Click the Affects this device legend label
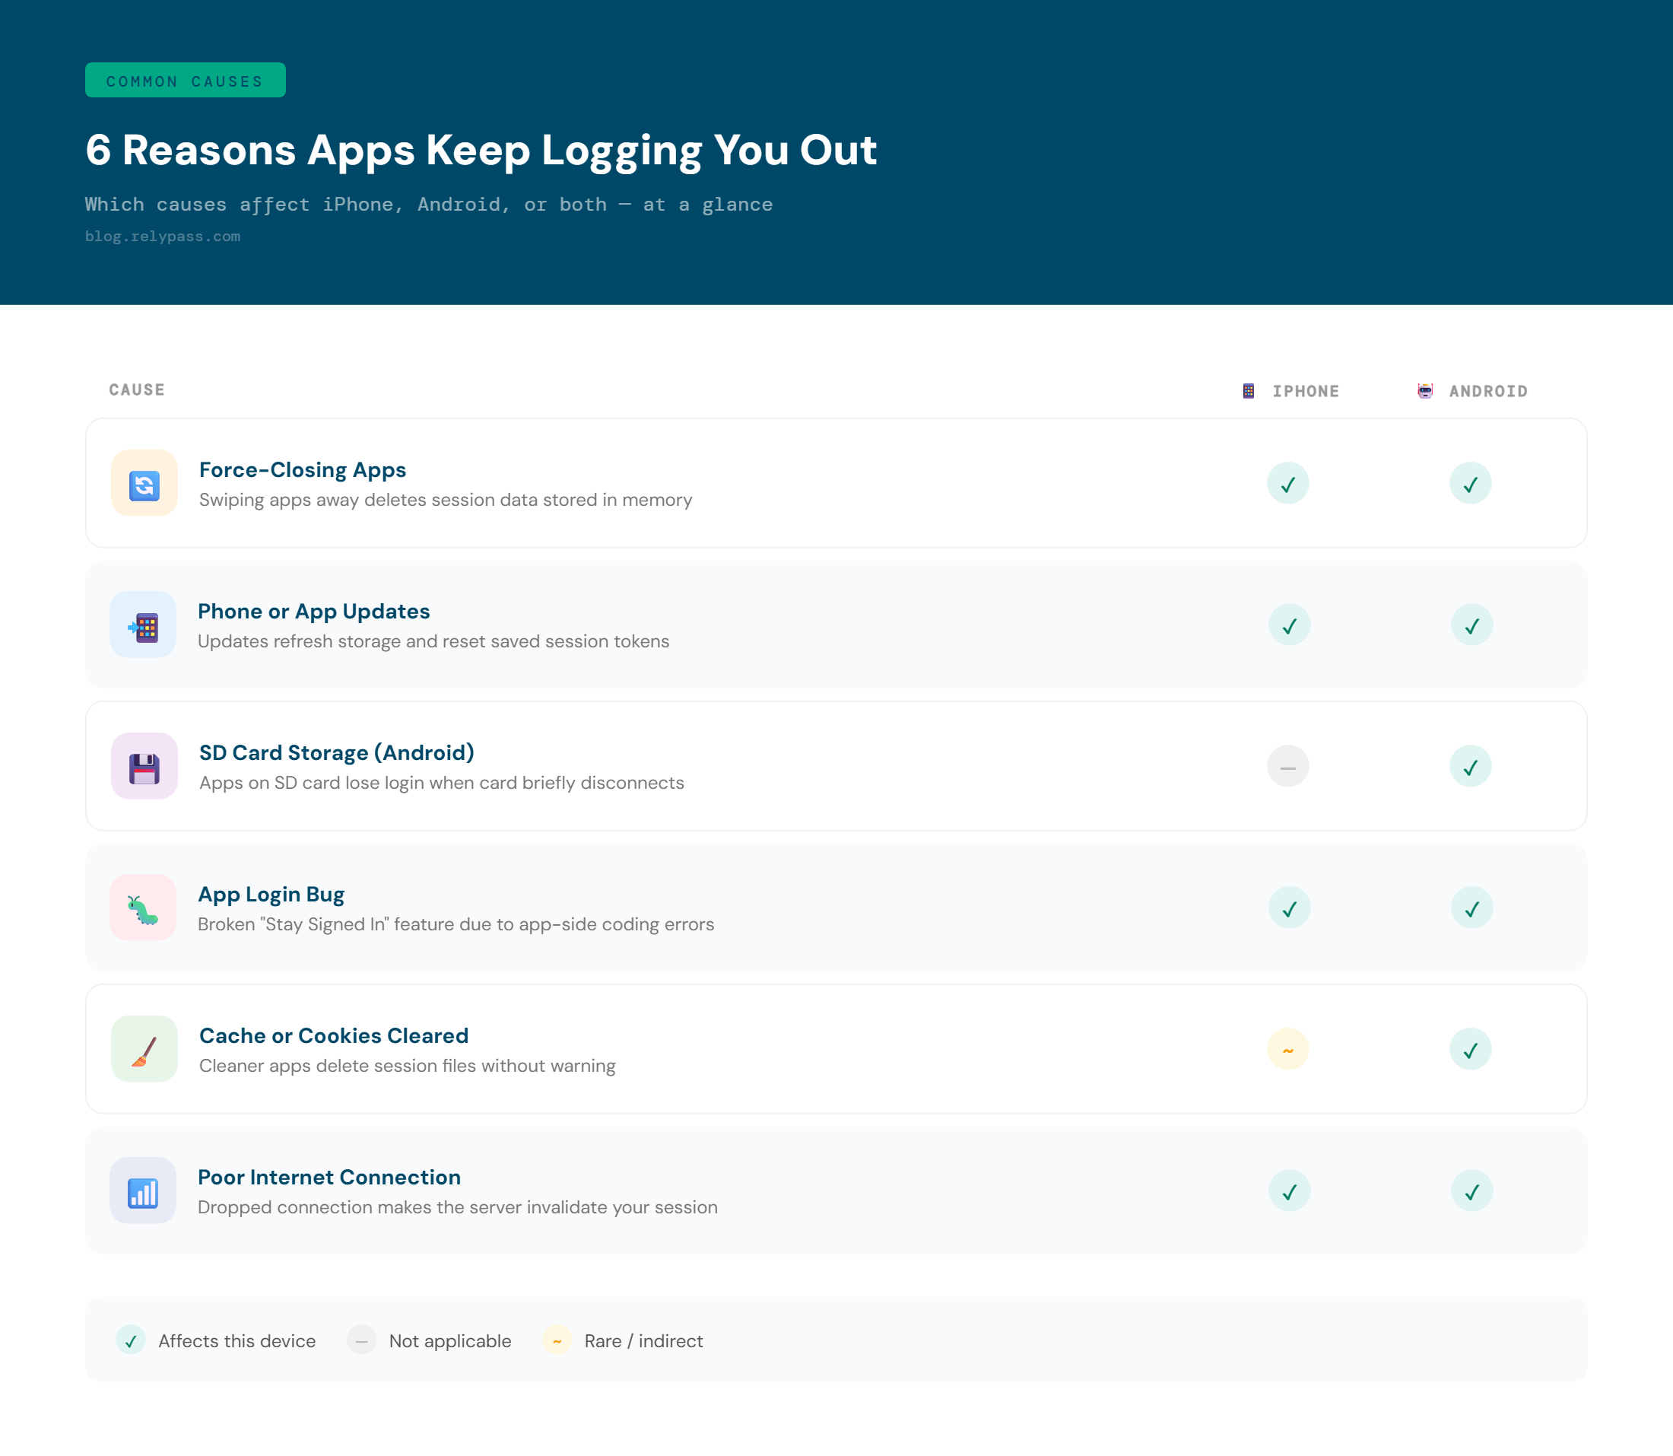The width and height of the screenshot is (1673, 1456). 237,1340
